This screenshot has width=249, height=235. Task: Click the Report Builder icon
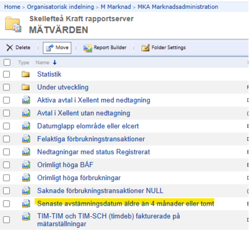(87, 48)
